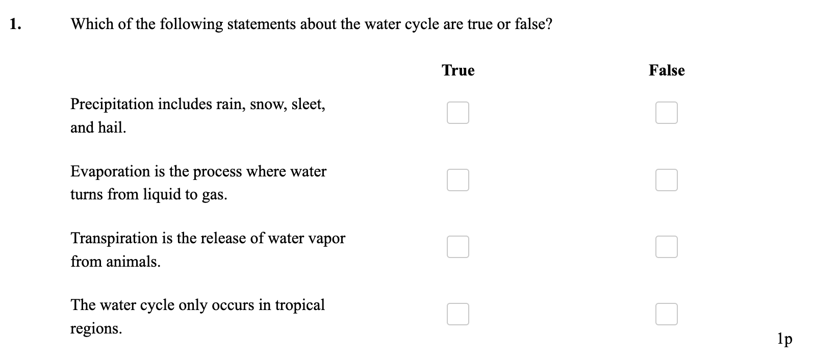Click the question number "1."
This screenshot has height=360, width=813.
click(15, 24)
